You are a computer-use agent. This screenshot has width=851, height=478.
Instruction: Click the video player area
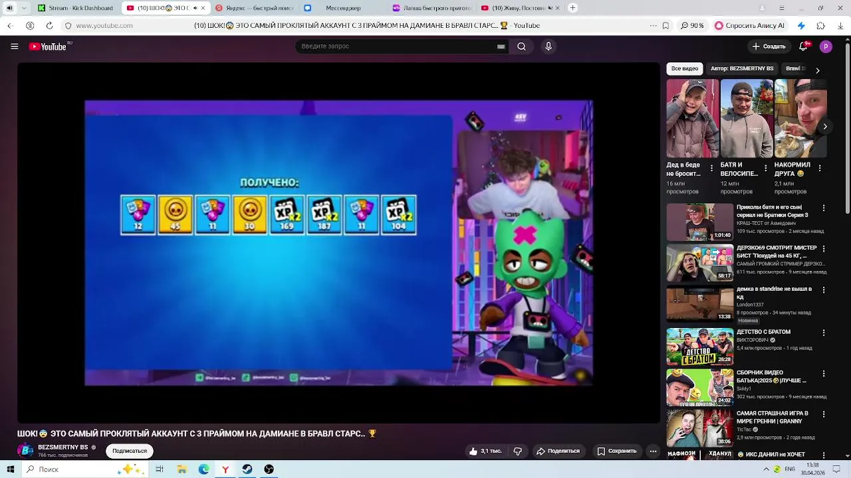[x=338, y=242]
